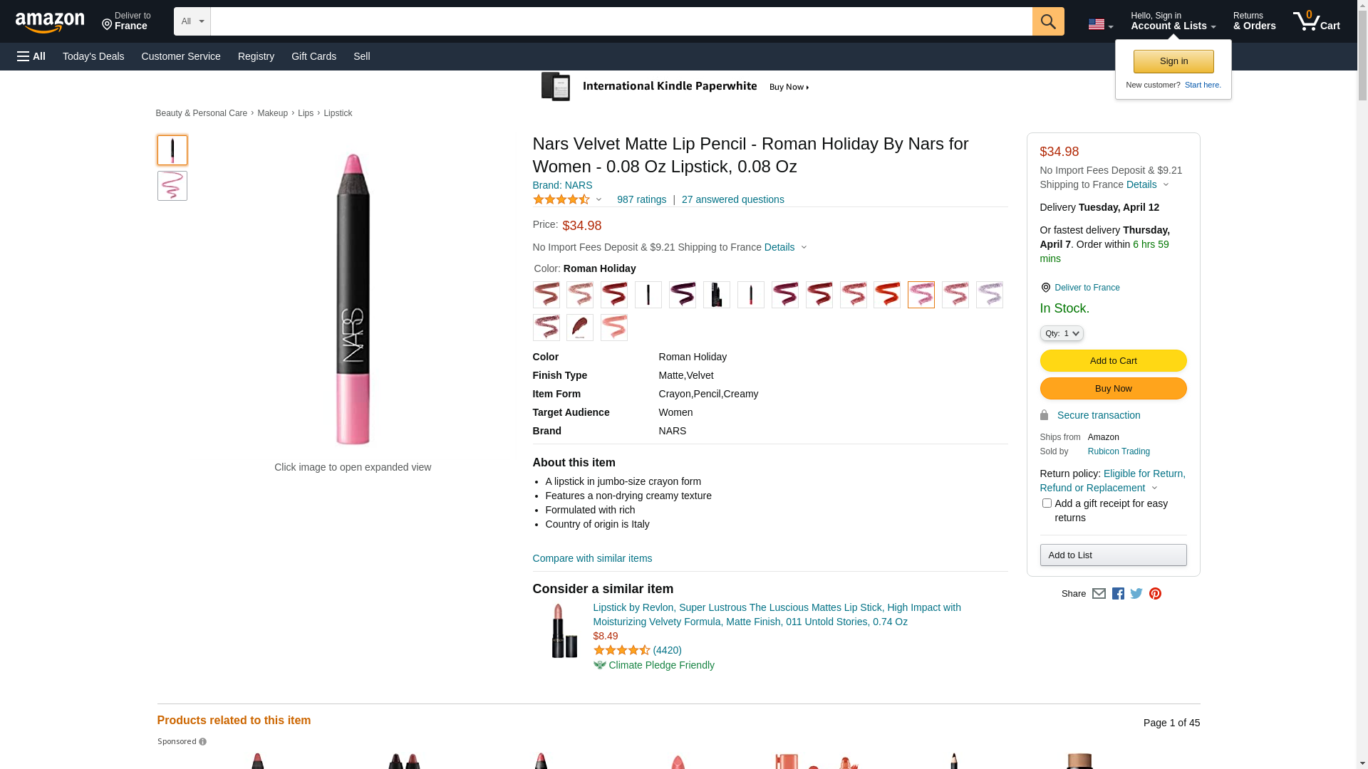Select the bright red color swatch

(x=887, y=295)
